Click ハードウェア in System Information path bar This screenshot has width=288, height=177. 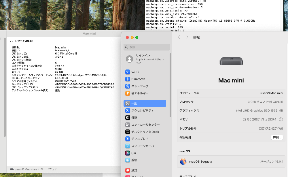(49, 169)
